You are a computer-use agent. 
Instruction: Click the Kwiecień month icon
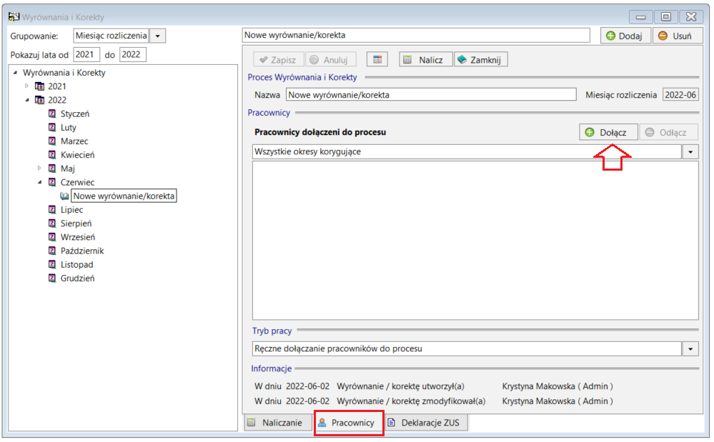point(52,155)
